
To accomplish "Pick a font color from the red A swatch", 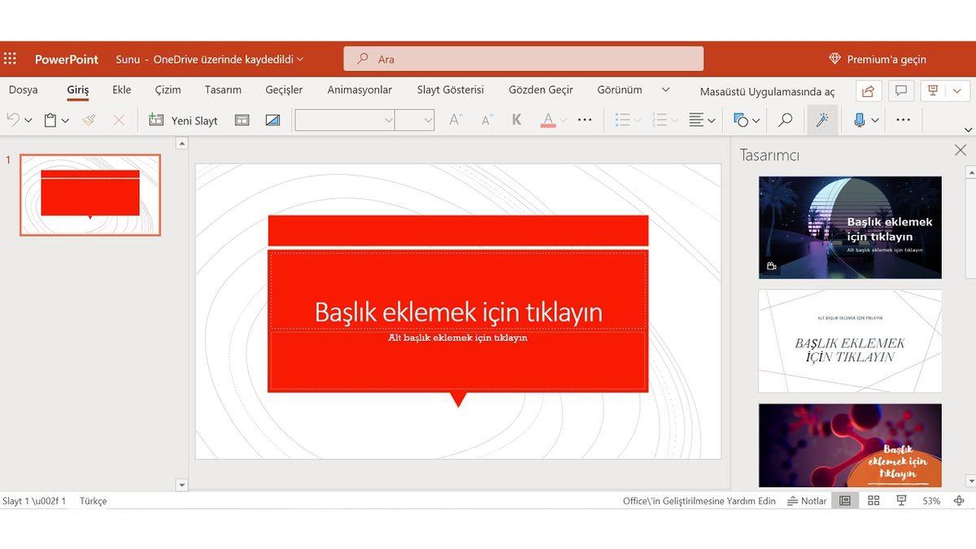I will (550, 120).
